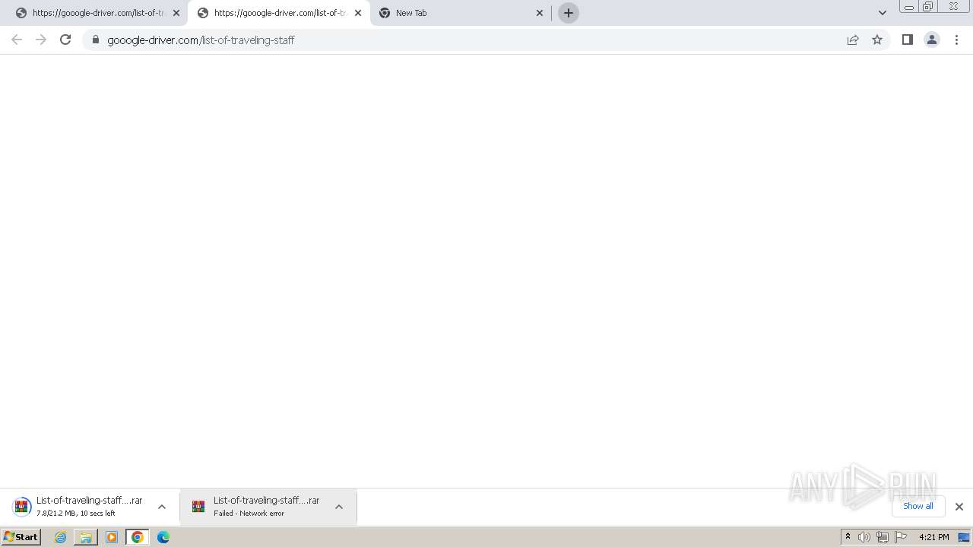Open the network tray icon
This screenshot has width=973, height=547.
click(883, 537)
